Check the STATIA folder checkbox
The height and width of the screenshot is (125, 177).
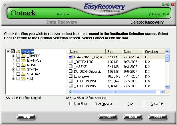click(18, 69)
